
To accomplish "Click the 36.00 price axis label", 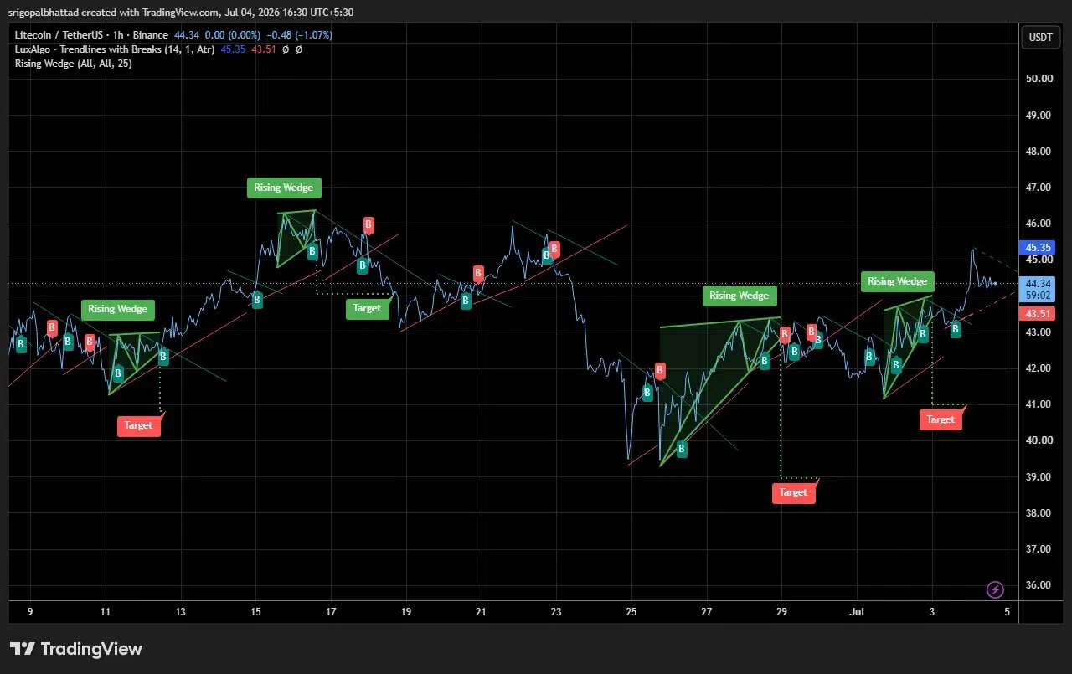I will click(x=1039, y=585).
